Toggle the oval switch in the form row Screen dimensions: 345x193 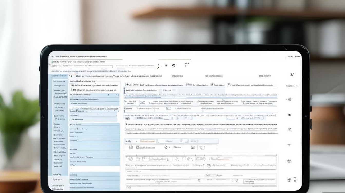pyautogui.click(x=168, y=109)
